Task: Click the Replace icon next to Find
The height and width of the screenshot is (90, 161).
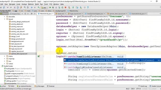Action: 28,7
